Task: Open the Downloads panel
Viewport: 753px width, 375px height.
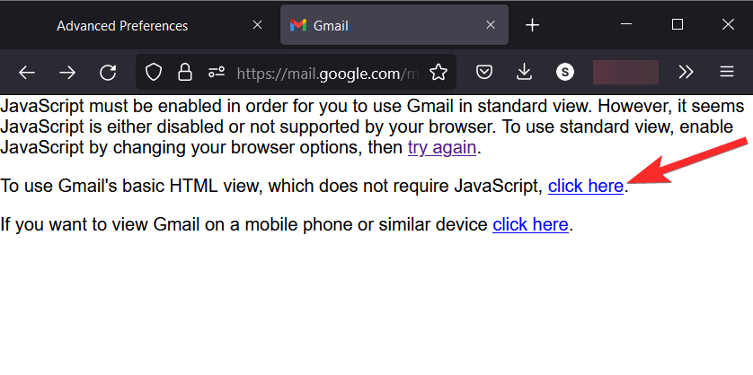Action: pos(525,73)
